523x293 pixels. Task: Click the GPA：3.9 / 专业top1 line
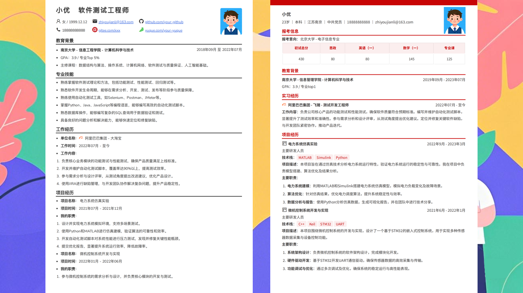299,86
